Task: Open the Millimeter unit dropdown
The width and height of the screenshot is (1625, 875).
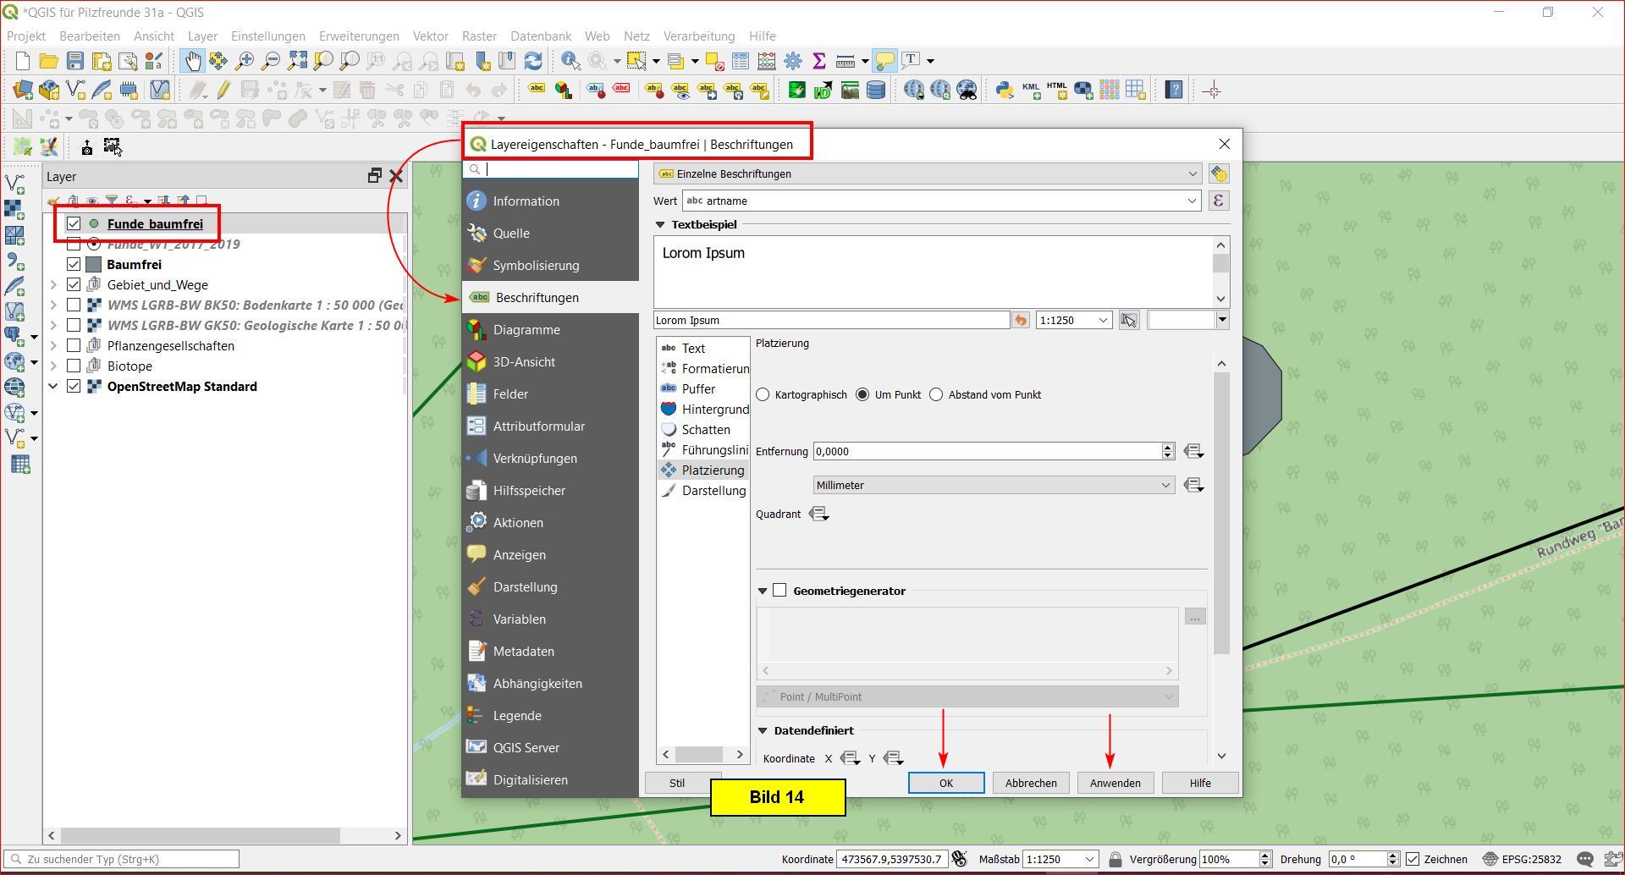Action: 993,485
